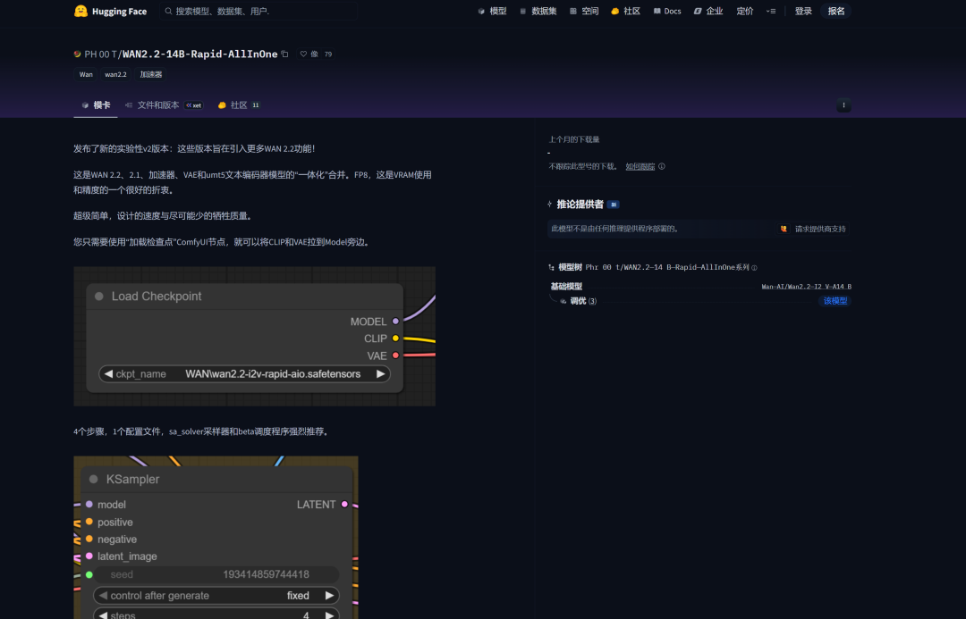The image size is (966, 619).
Task: Click the xet badge on files tab
Action: pos(194,105)
